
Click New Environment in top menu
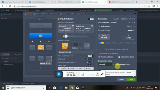22,10
